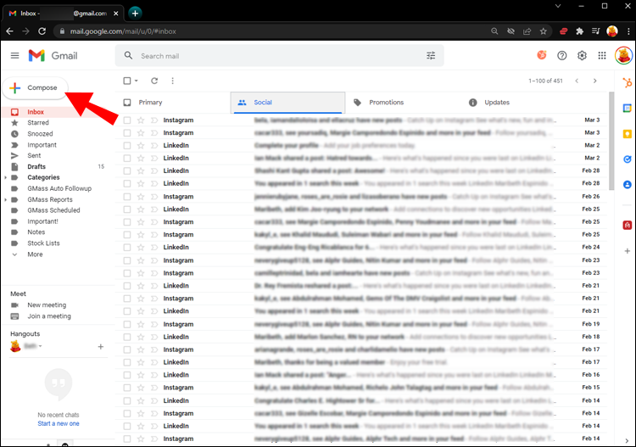Click the email list vertical scrollbar
The height and width of the screenshot is (447, 636).
611,141
